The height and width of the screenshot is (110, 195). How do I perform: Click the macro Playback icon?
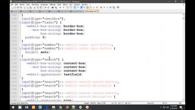point(107,7)
